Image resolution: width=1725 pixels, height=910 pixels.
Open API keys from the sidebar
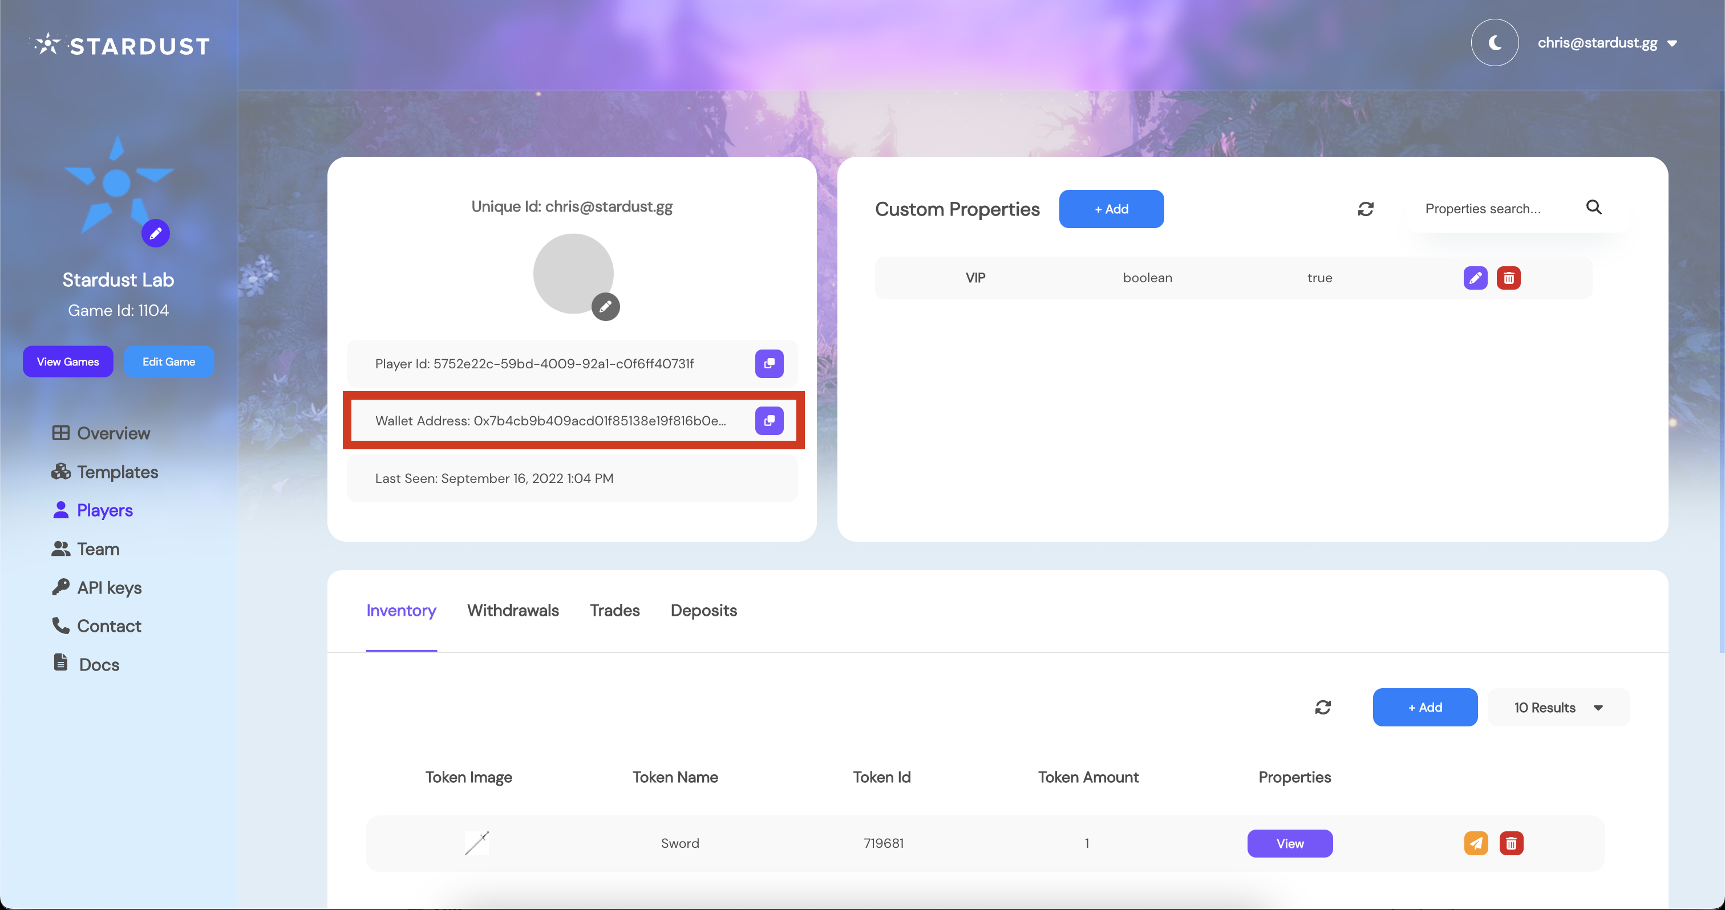click(109, 587)
